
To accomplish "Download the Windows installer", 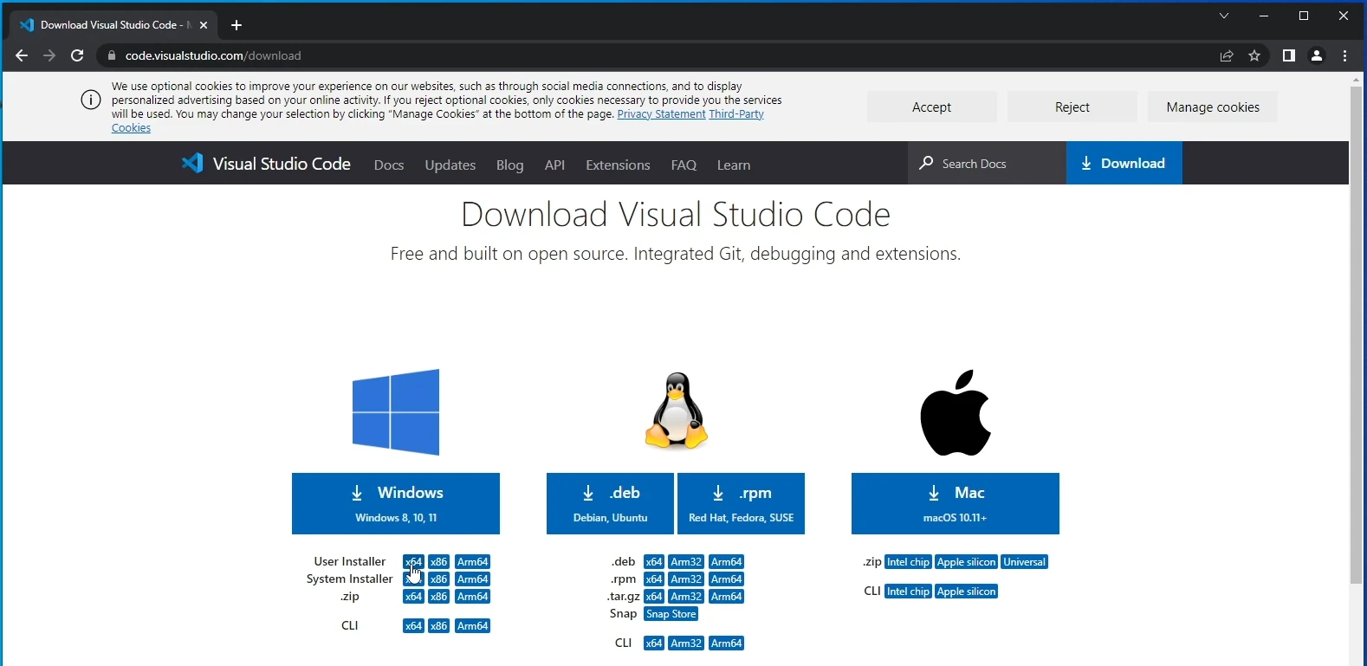I will [x=396, y=503].
